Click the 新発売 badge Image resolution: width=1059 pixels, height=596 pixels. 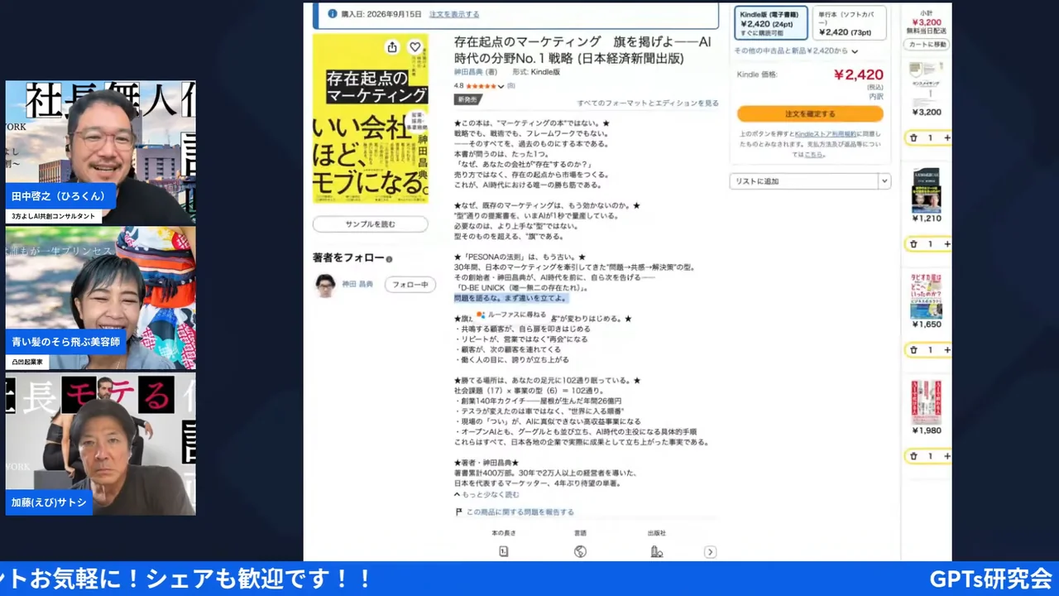tap(467, 99)
